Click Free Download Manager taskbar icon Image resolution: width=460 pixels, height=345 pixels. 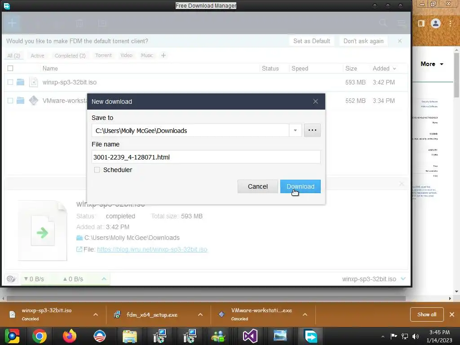tap(311, 336)
